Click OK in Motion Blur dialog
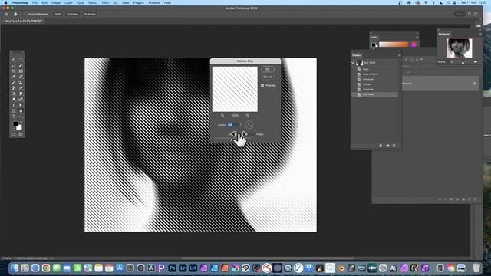Image resolution: width=491 pixels, height=276 pixels. tap(268, 69)
